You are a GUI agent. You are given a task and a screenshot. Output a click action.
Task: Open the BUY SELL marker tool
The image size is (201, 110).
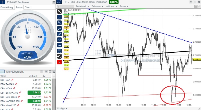point(59,51)
